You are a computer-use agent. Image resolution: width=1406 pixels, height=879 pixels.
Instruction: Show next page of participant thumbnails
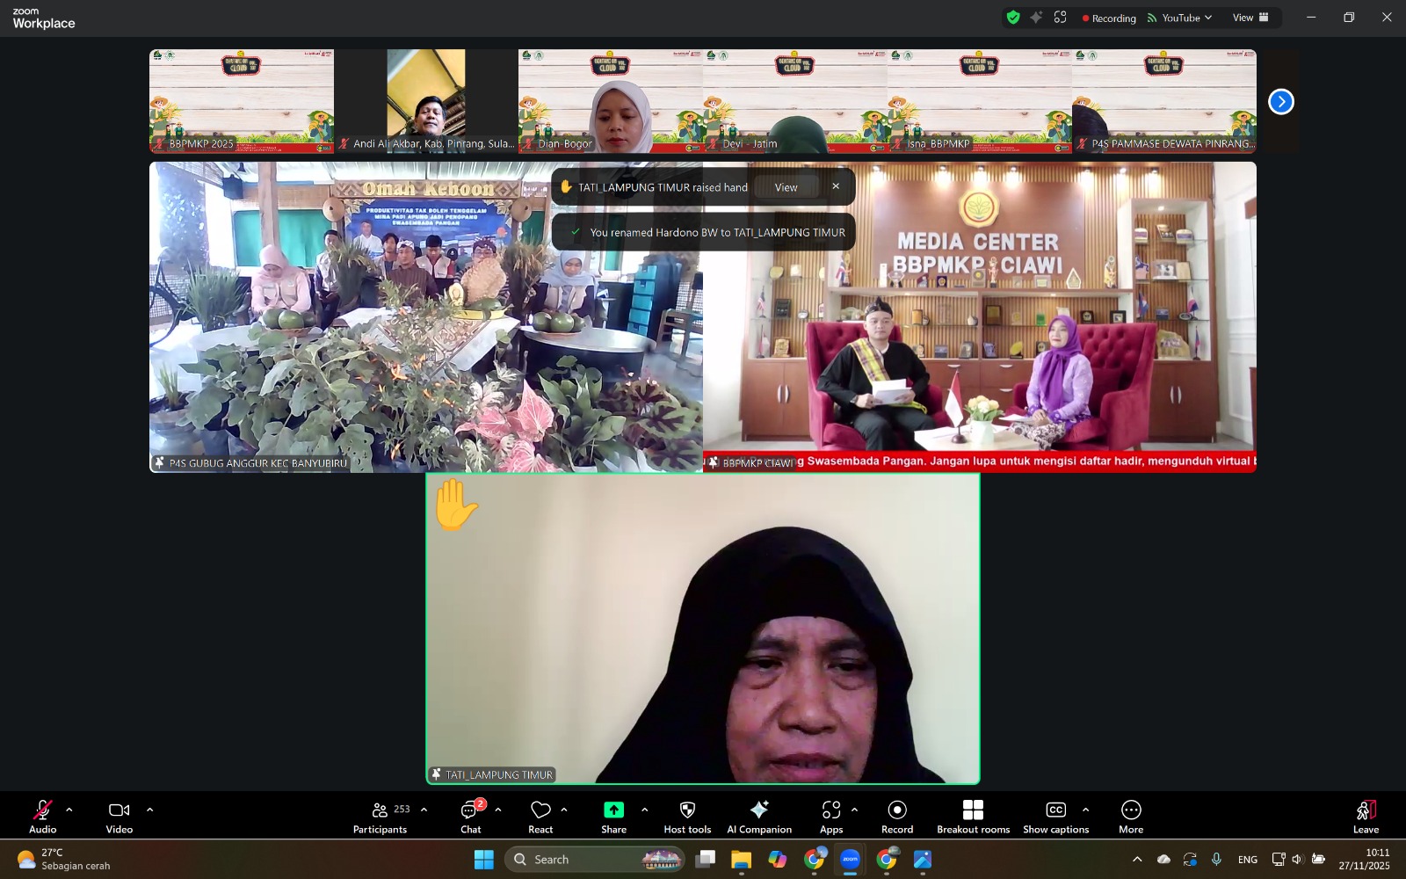(x=1281, y=102)
